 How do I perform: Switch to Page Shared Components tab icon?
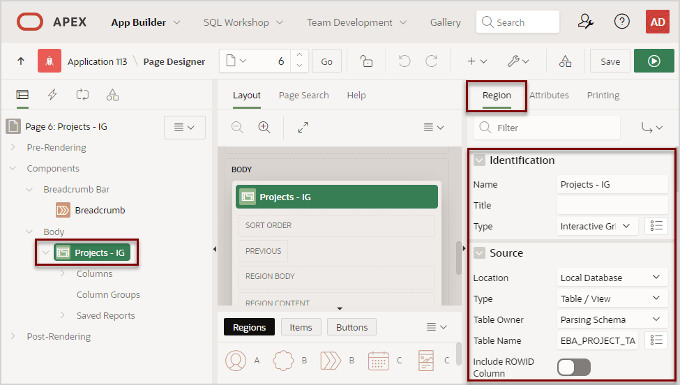(x=113, y=95)
